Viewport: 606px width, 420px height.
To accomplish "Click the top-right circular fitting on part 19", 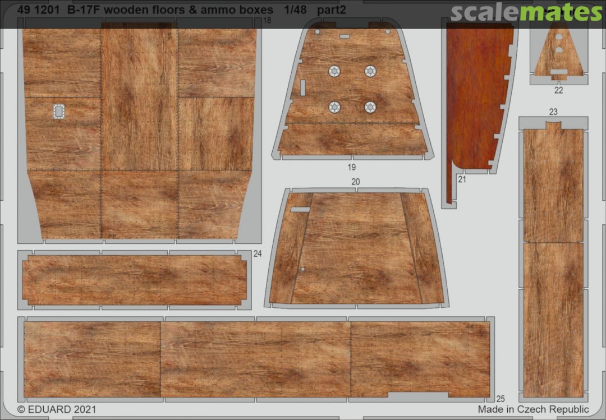I will pos(370,71).
